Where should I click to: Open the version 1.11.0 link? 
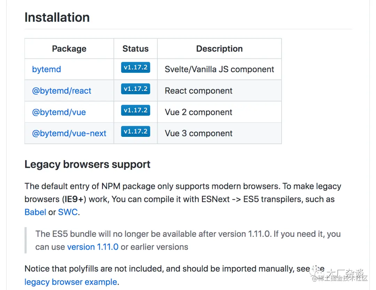(x=93, y=247)
